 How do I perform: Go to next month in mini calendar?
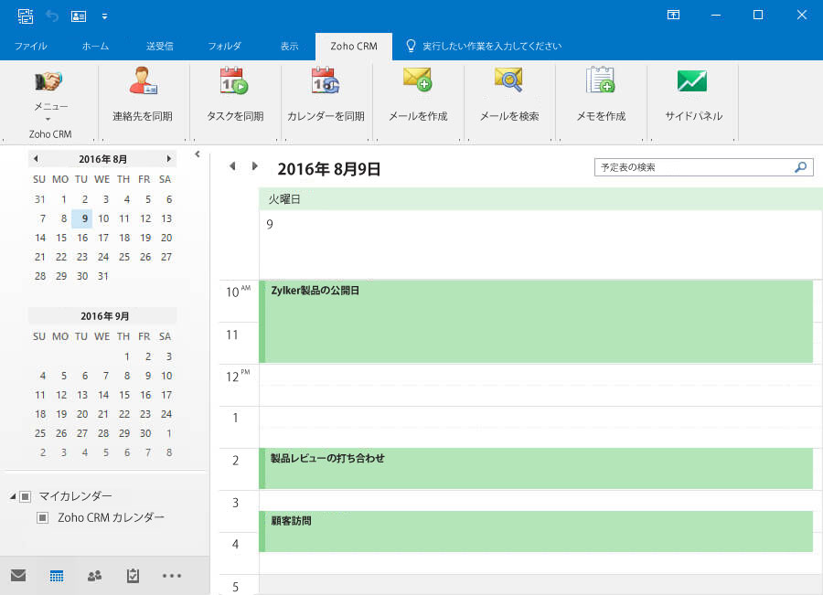(x=168, y=158)
